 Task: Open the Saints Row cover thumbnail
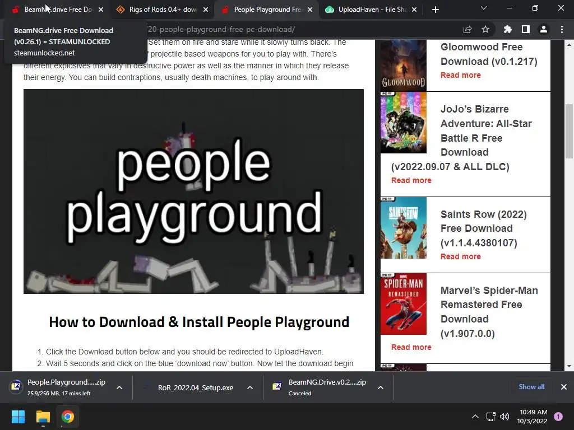tap(404, 228)
